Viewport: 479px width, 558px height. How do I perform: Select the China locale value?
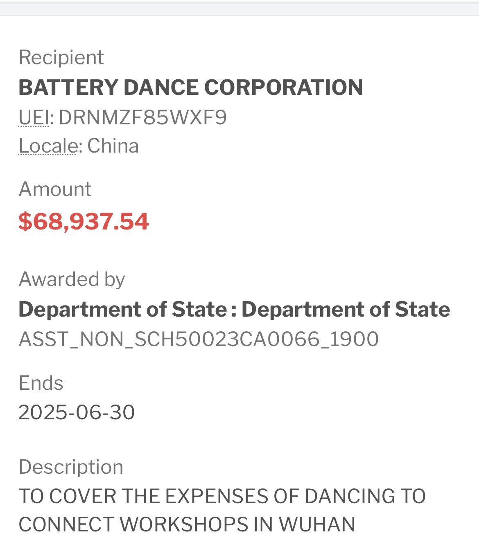click(113, 146)
